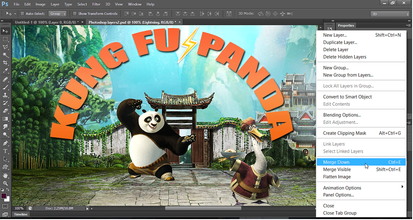
Task: Select the Path Selection tool
Action: tap(5, 159)
